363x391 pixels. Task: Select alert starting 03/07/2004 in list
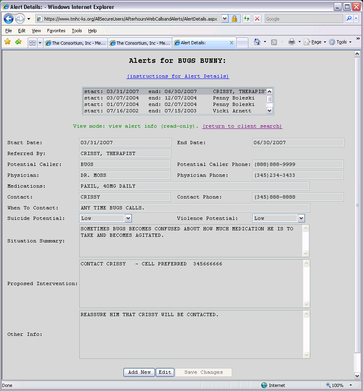(x=175, y=98)
